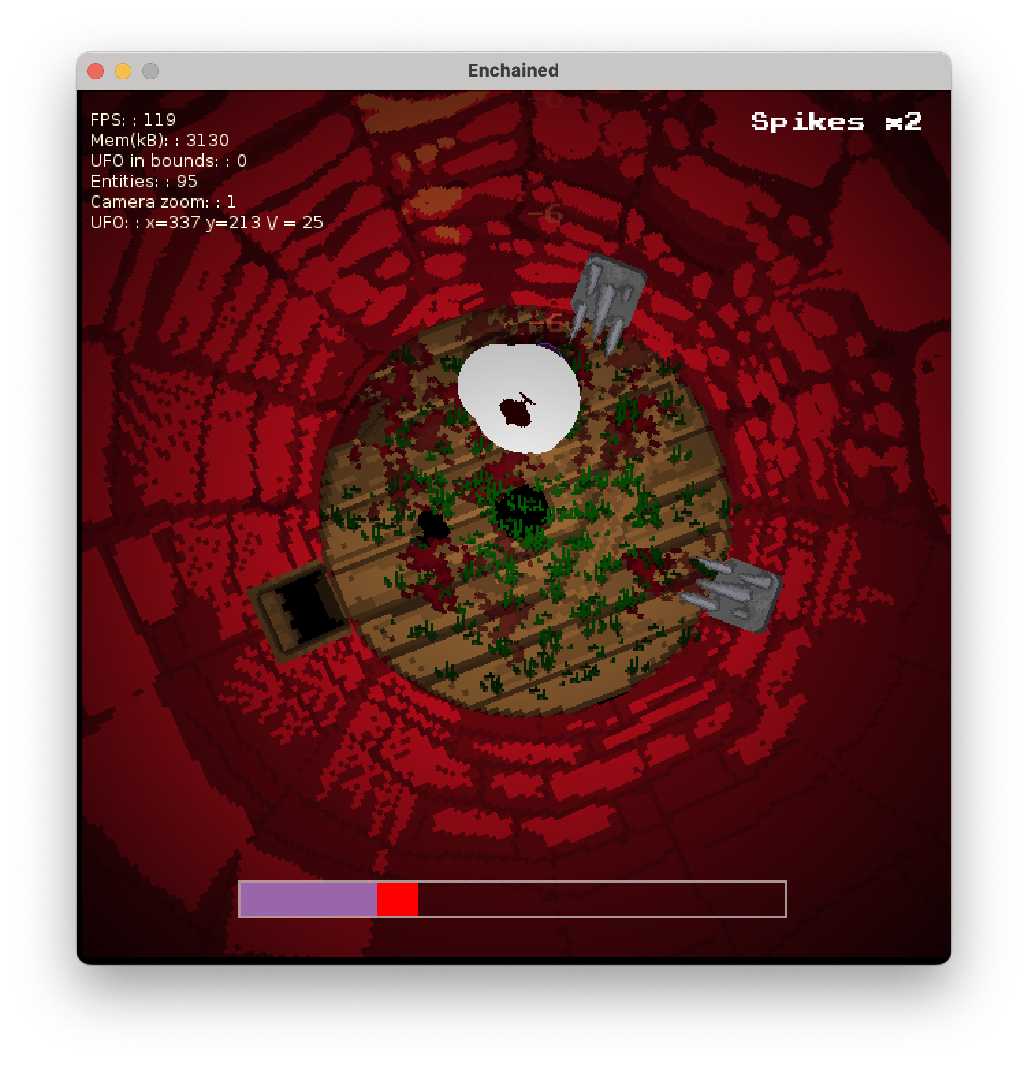Click the Mem(kB) debug line
1028x1066 pixels.
[x=159, y=141]
